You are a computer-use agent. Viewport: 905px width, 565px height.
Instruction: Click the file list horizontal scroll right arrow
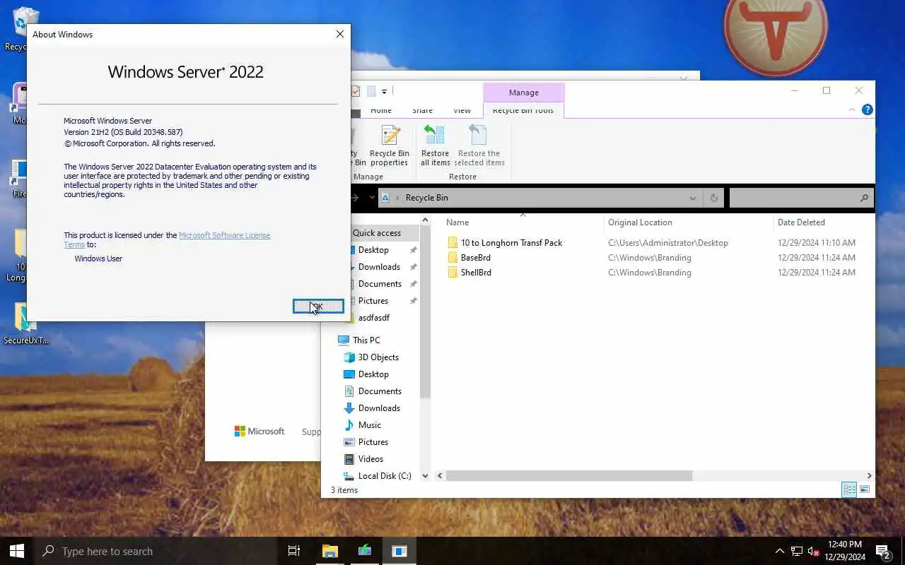[869, 476]
